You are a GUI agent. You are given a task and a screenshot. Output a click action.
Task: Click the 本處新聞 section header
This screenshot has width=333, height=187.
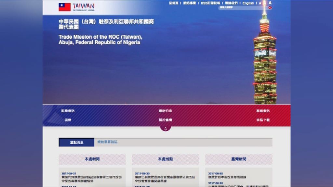click(92, 159)
